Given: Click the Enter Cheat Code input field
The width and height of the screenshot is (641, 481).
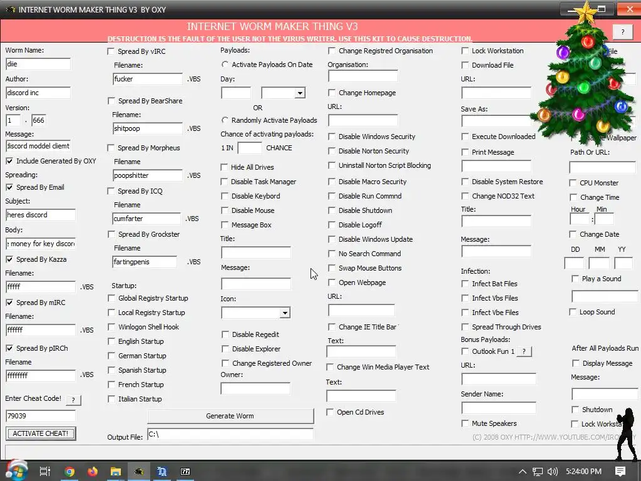Looking at the screenshot, I should coord(41,416).
